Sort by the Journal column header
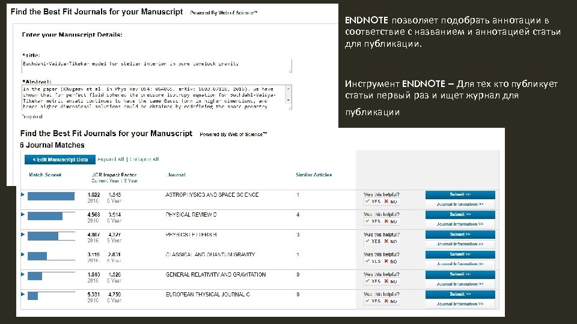Image resolution: width=577 pixels, height=324 pixels. click(x=176, y=175)
